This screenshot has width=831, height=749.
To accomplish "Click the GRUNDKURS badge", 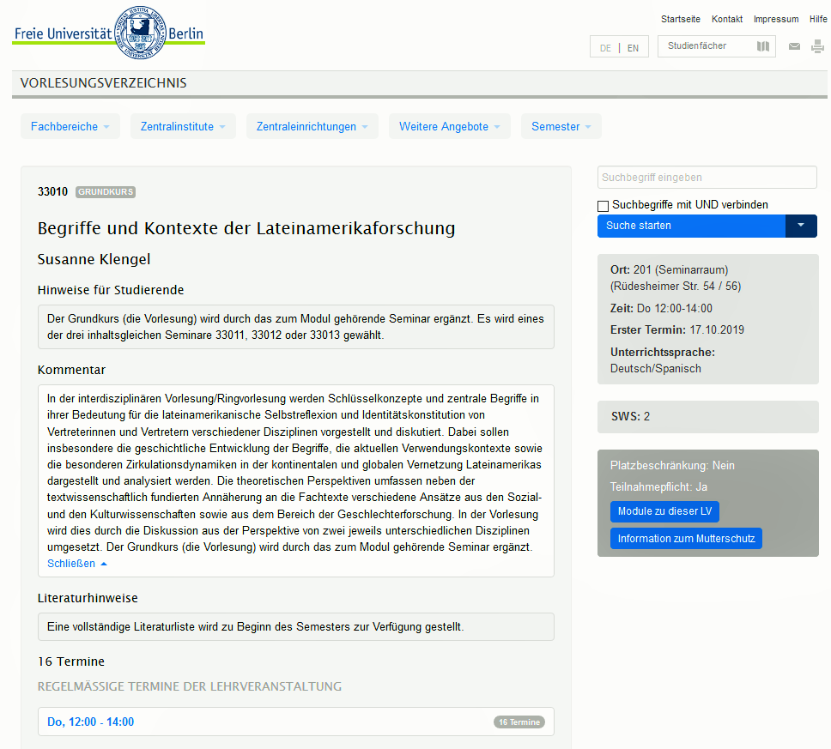I will (106, 191).
